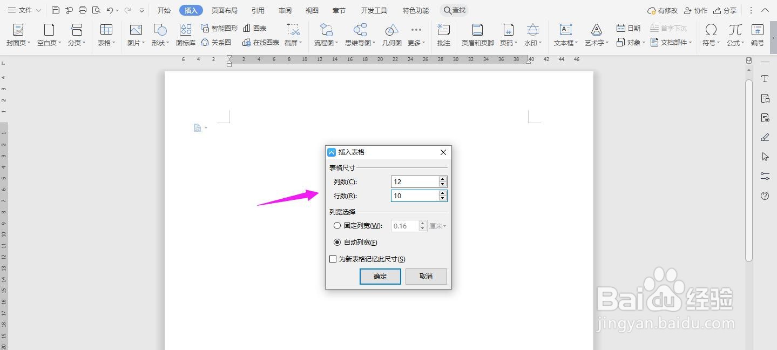This screenshot has width=777, height=350.
Task: Click the 图表 chart tool
Action: (254, 28)
